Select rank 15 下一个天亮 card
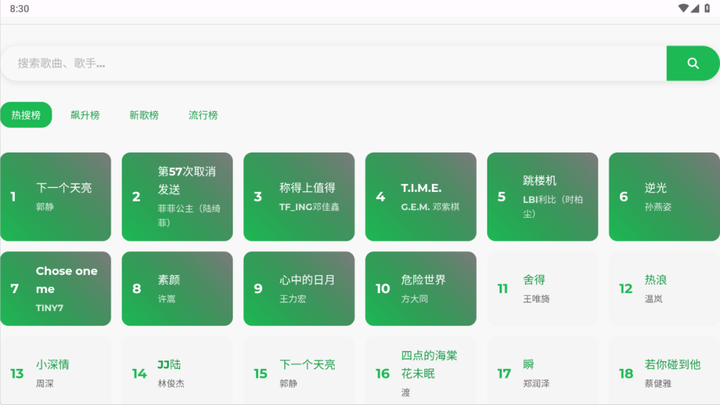 pos(299,371)
